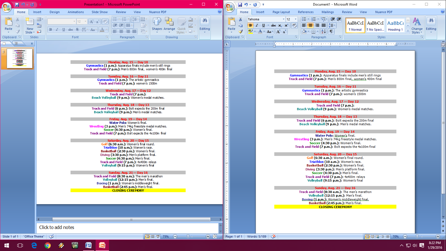Switch to the Animations ribbon tab in PowerPoint
Image resolution: width=446 pixels, height=251 pixels.
76,12
